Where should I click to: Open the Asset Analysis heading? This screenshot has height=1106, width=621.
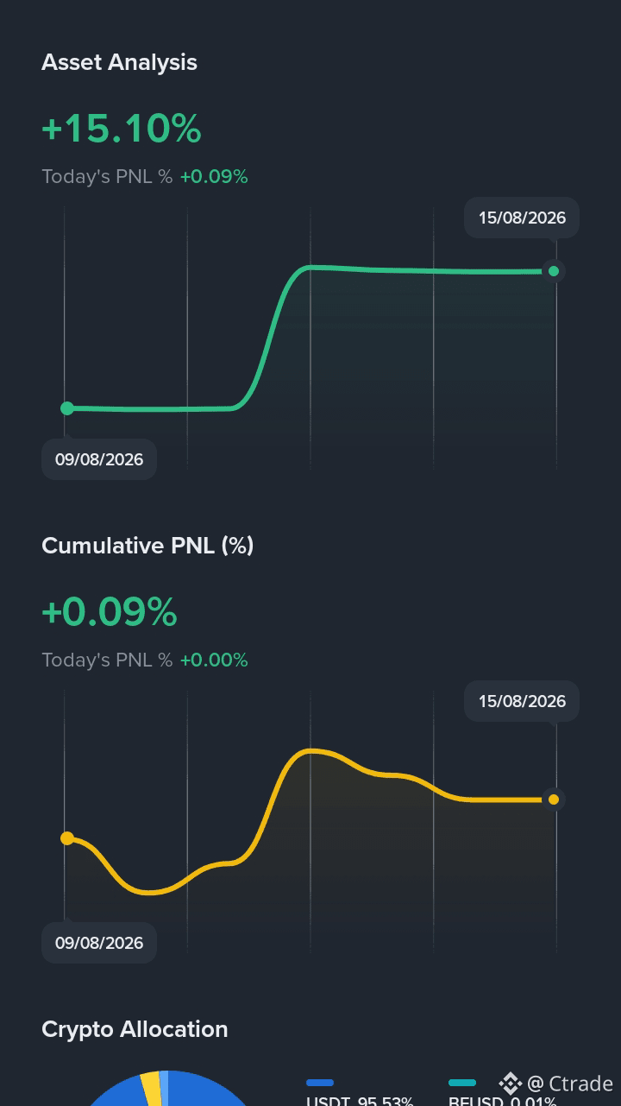point(119,62)
